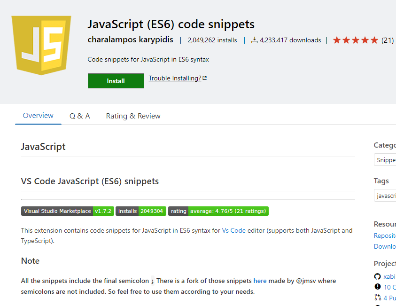Screen dimensions: 396x306
Task: Click the Repository link under Resources
Action: click(x=384, y=235)
